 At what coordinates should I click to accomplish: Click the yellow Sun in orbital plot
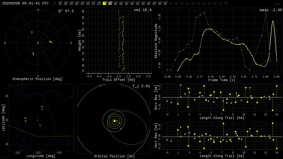pos(114,121)
